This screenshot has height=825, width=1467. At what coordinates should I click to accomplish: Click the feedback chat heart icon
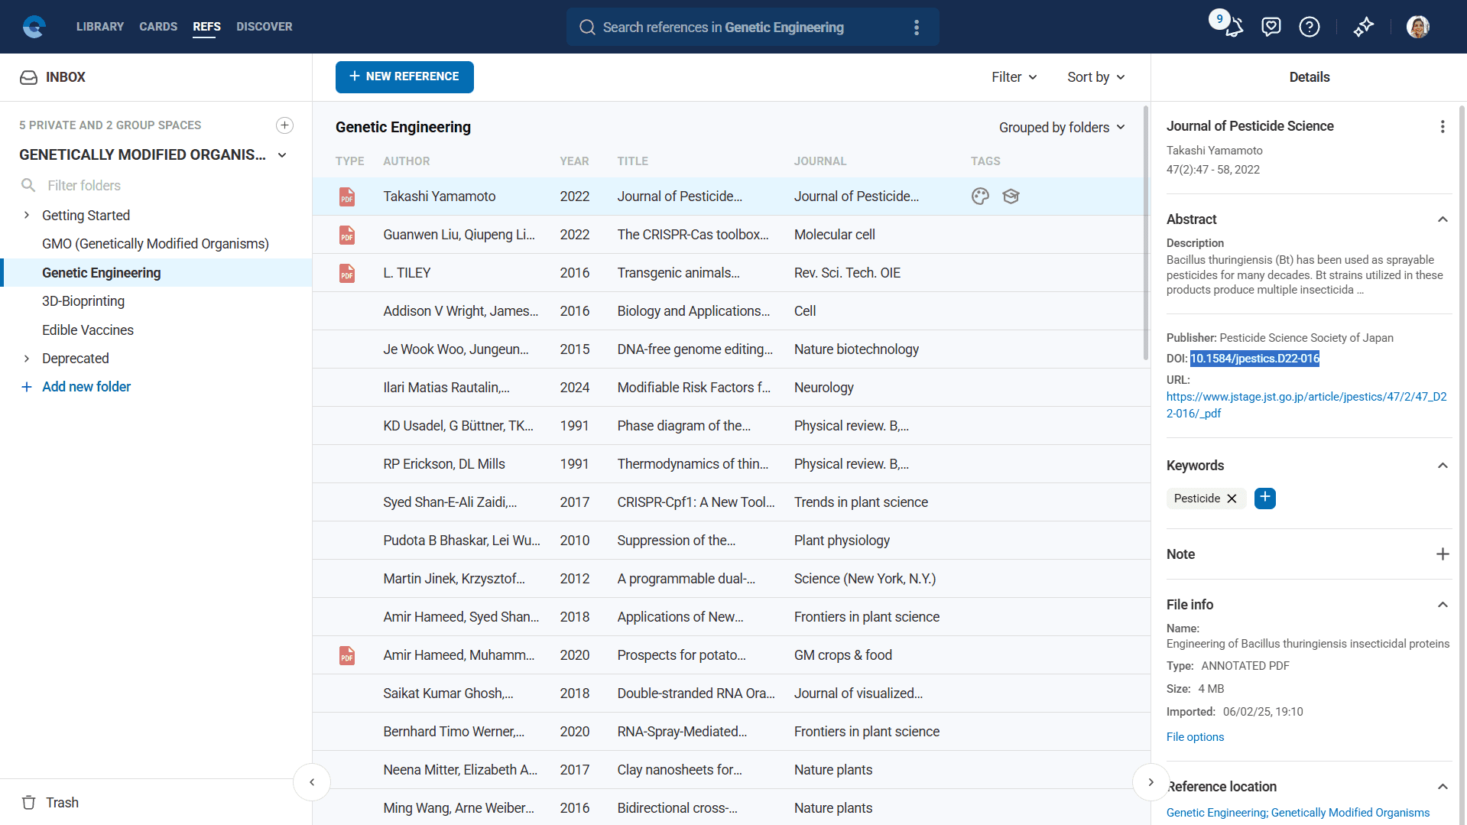[x=1271, y=28]
